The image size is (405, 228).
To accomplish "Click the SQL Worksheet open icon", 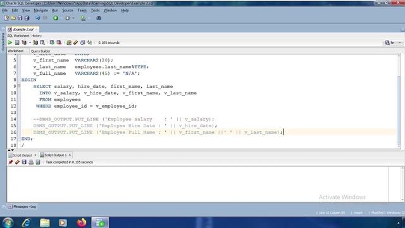I will coord(83,18).
